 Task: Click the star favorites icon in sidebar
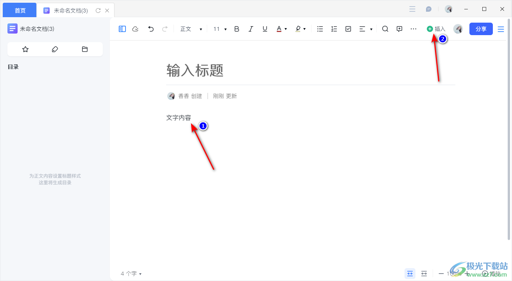coord(25,49)
